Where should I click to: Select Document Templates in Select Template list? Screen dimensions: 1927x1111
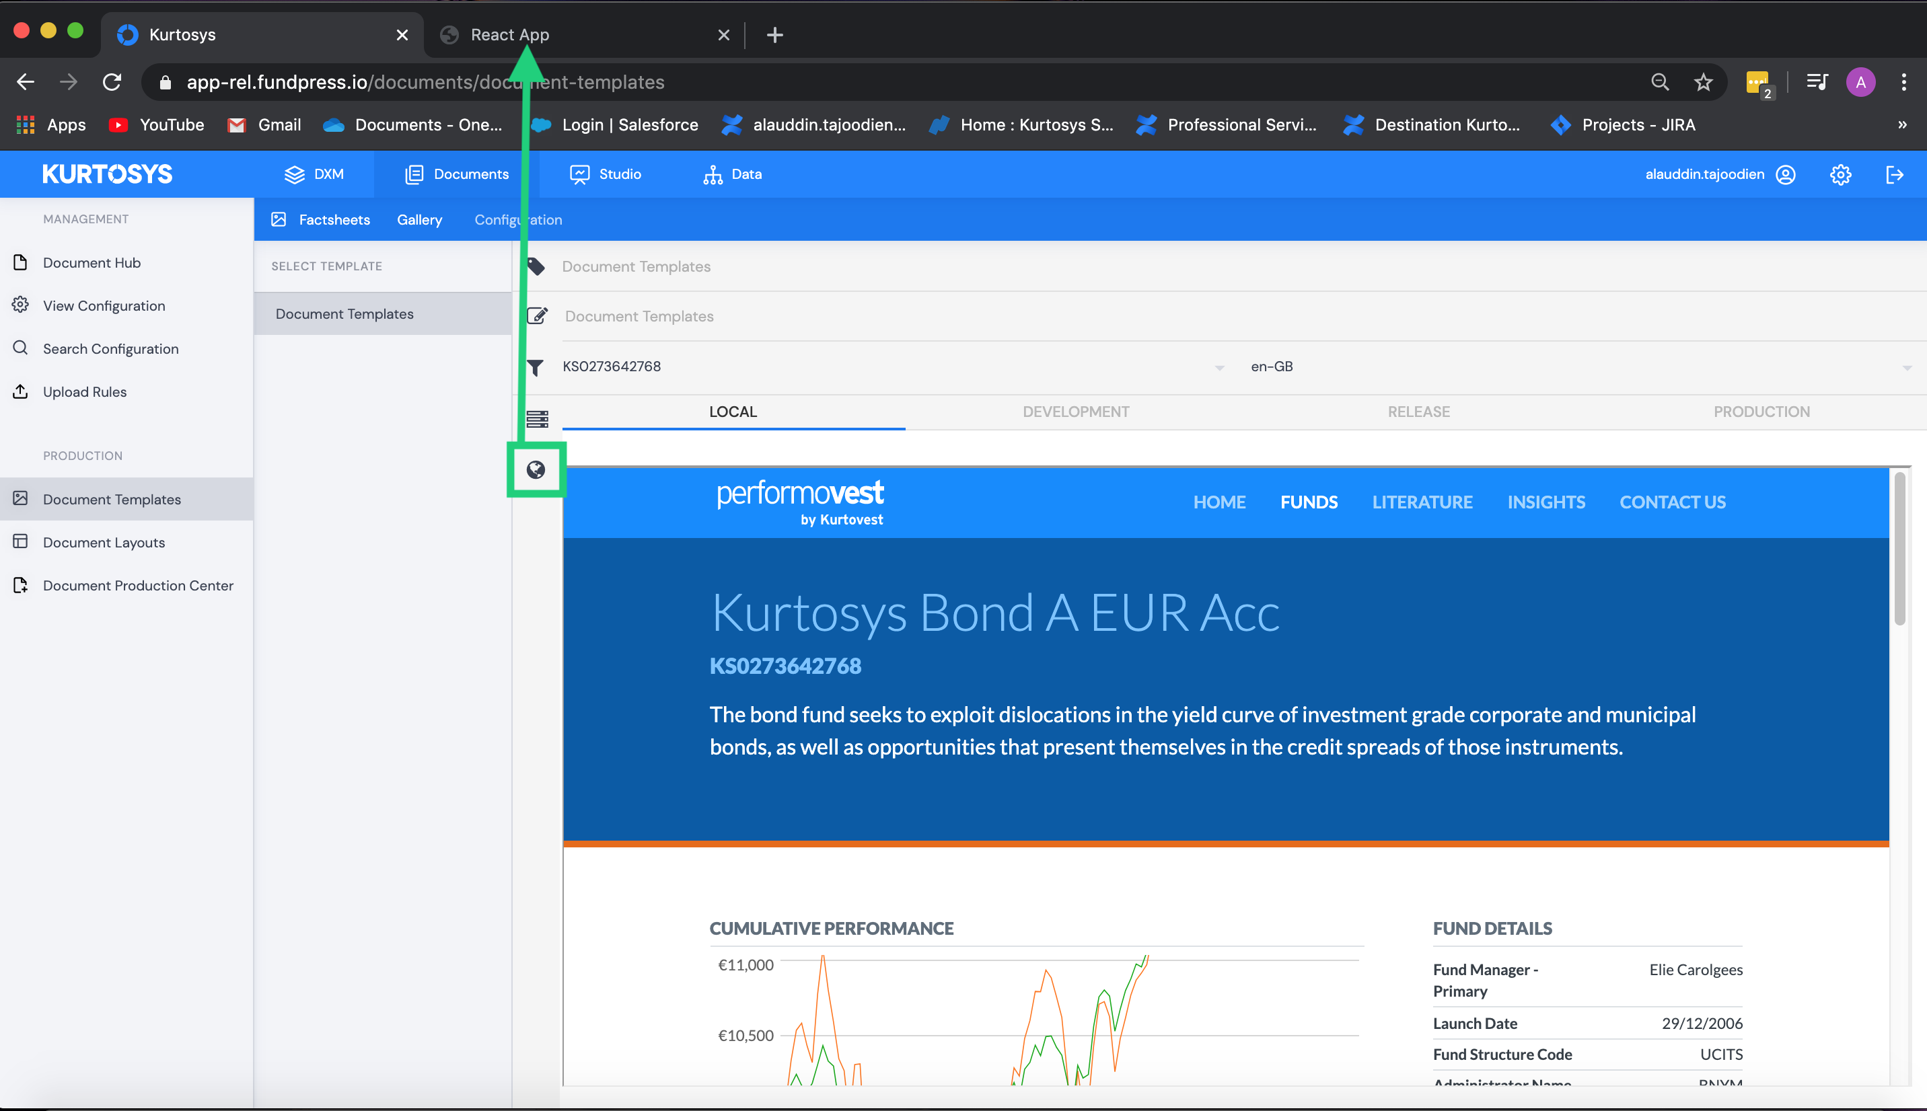click(382, 313)
